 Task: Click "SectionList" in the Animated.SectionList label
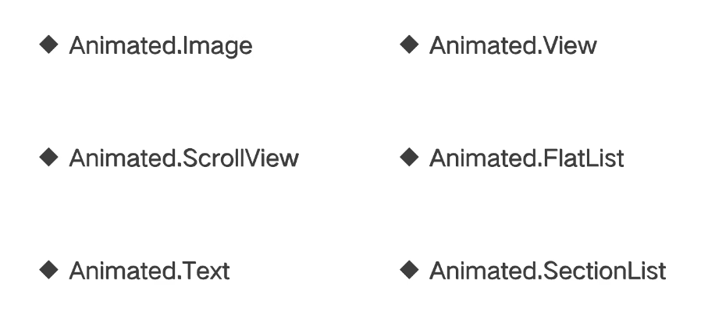click(x=605, y=272)
